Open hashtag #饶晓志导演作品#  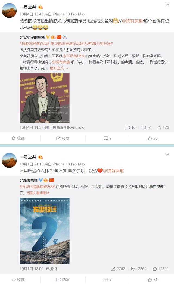coord(35,44)
